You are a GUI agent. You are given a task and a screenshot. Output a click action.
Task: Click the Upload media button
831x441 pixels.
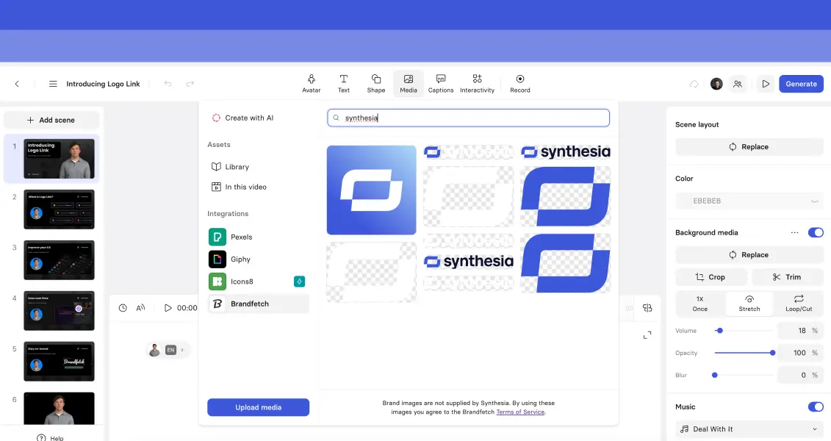tap(258, 407)
